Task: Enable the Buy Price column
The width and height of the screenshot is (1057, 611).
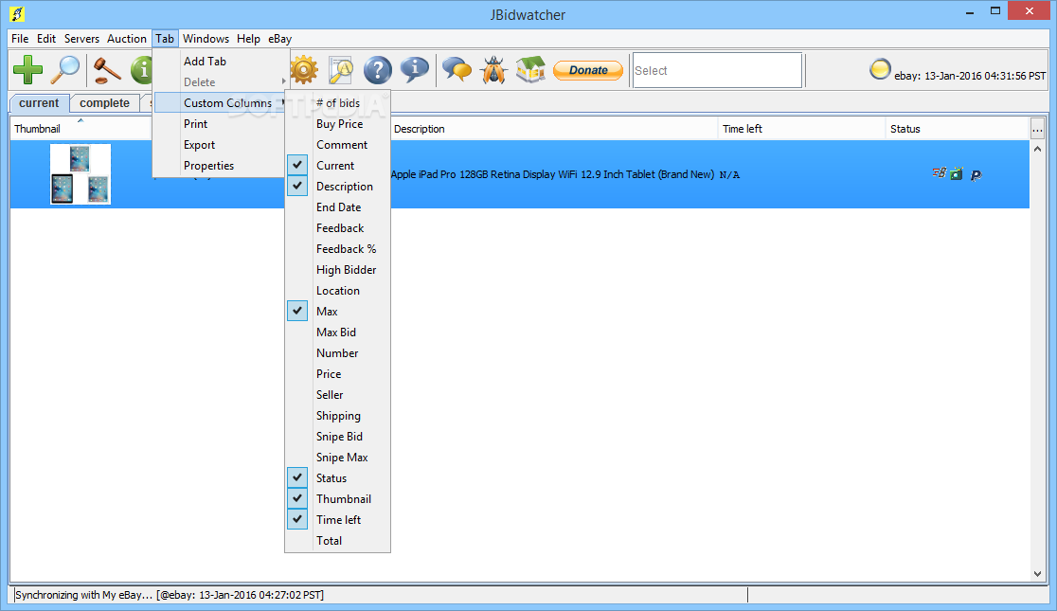Action: click(x=337, y=123)
